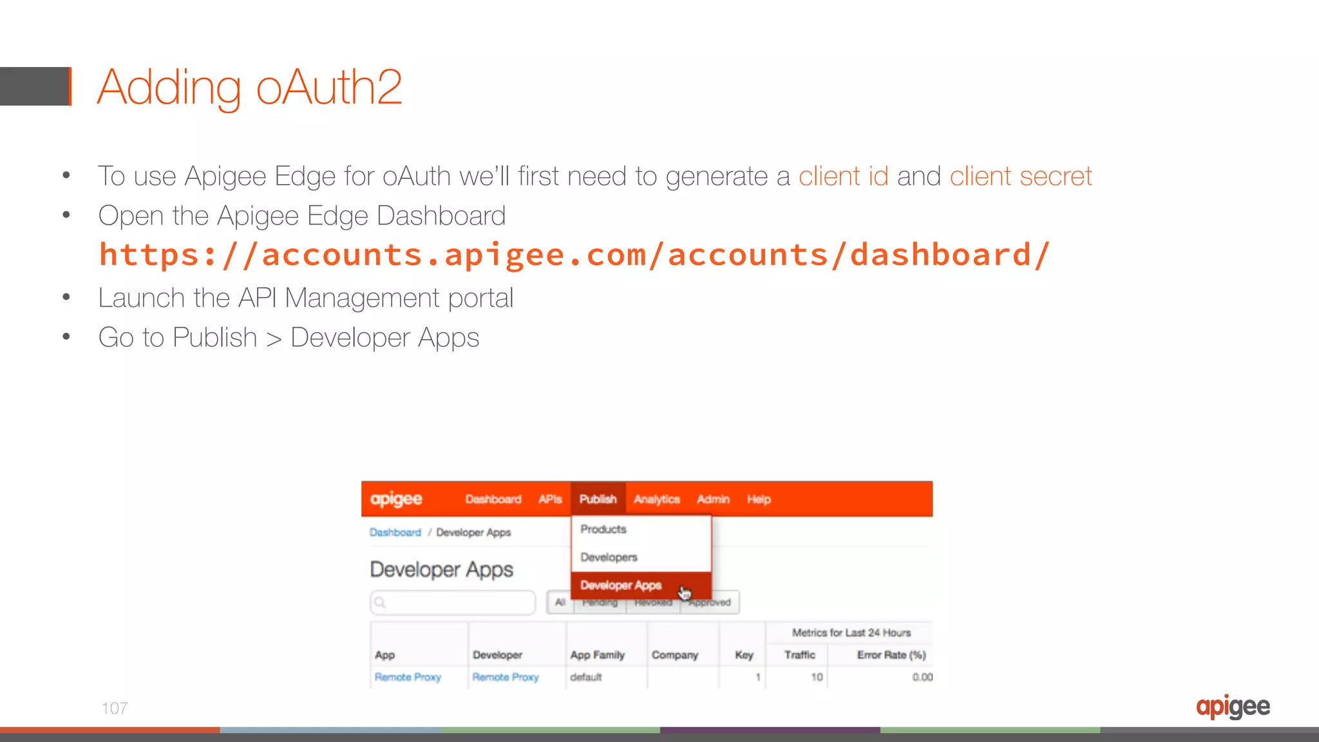Choose Developer Apps menu entry
Image resolution: width=1319 pixels, height=742 pixels.
[x=621, y=585]
